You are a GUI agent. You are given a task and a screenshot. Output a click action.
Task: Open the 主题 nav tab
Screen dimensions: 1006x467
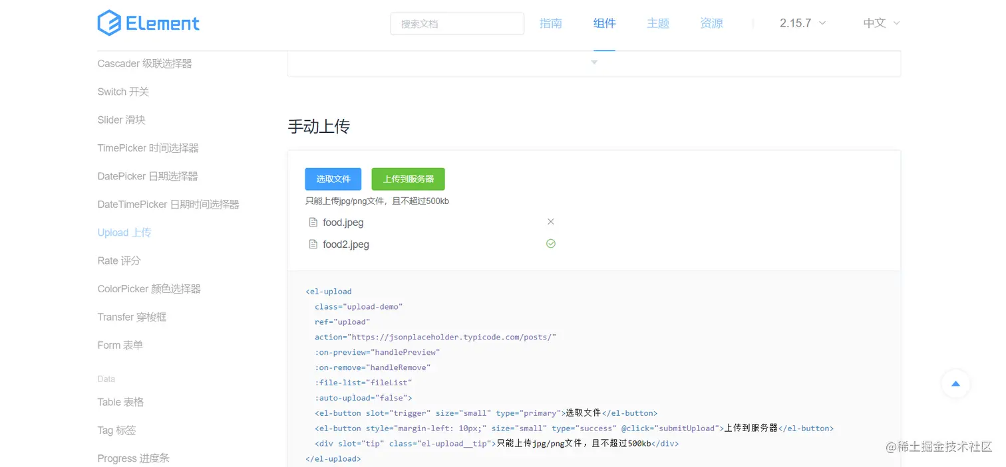coord(657,23)
